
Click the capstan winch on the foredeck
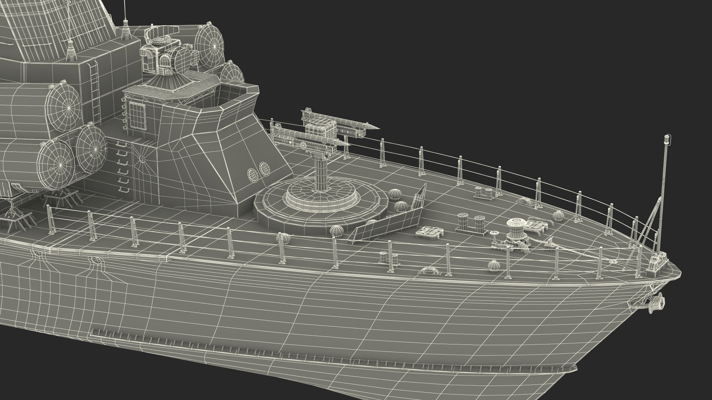(x=517, y=230)
